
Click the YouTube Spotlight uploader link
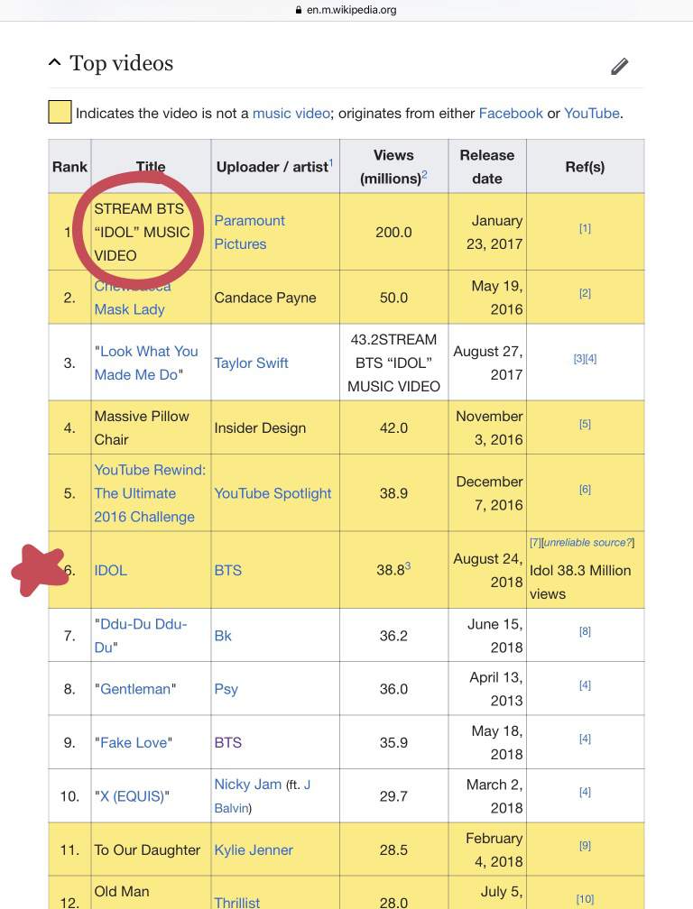[x=273, y=493]
